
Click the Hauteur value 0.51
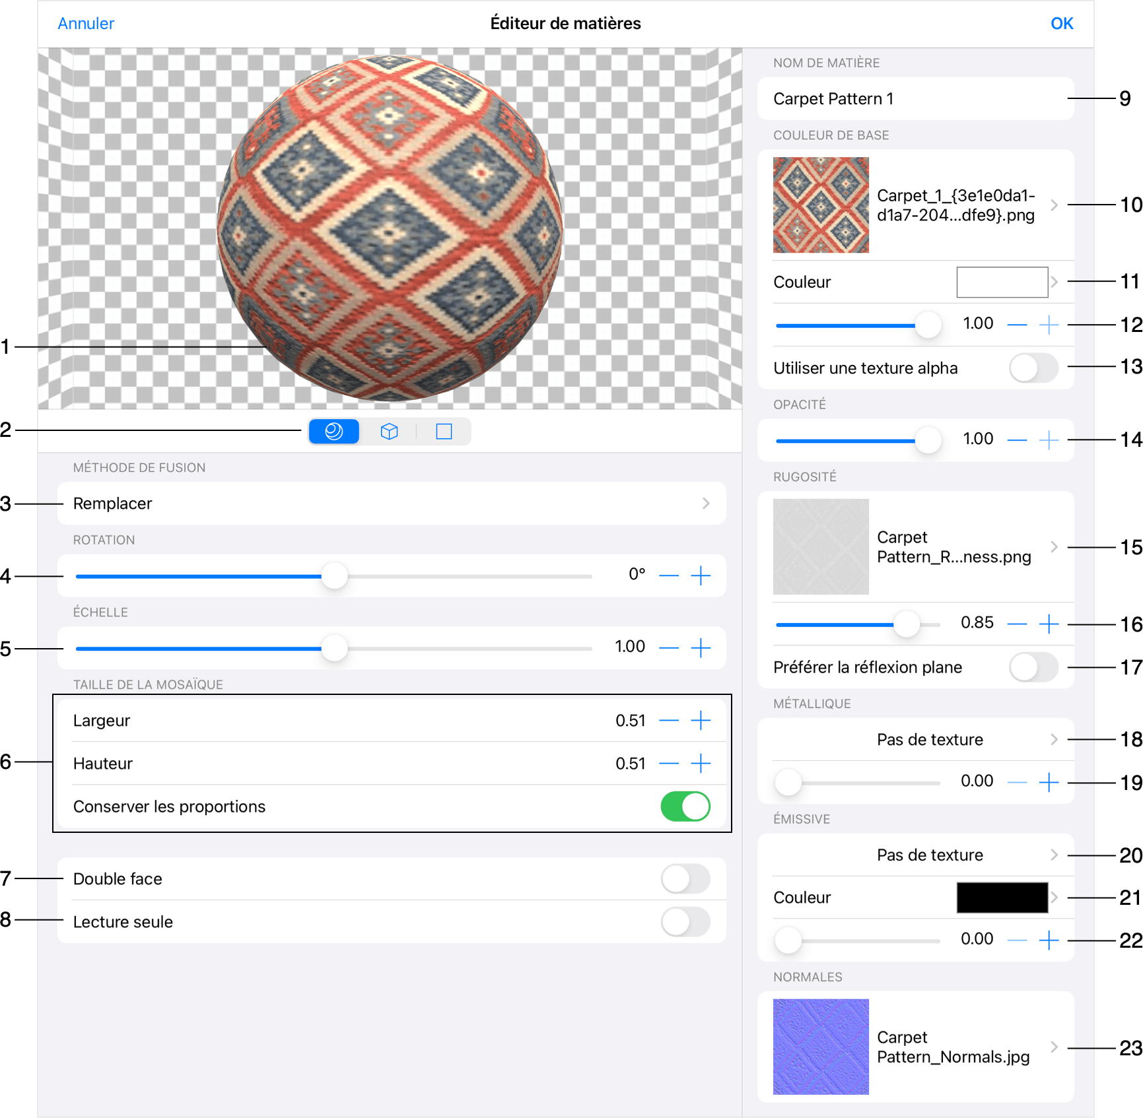(x=631, y=764)
